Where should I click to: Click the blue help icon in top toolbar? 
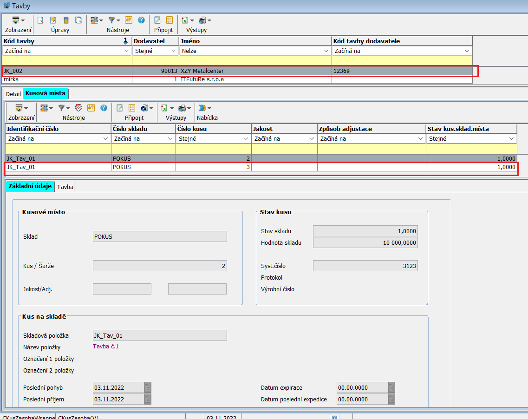pos(141,20)
